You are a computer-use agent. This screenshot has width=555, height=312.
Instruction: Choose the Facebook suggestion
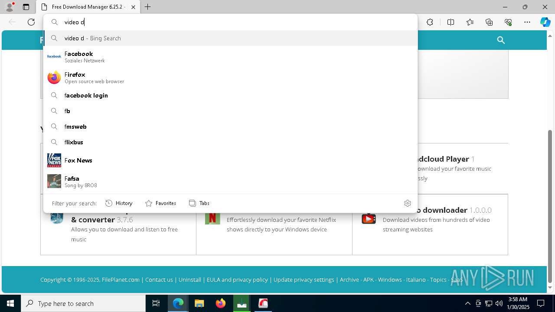[x=230, y=57]
